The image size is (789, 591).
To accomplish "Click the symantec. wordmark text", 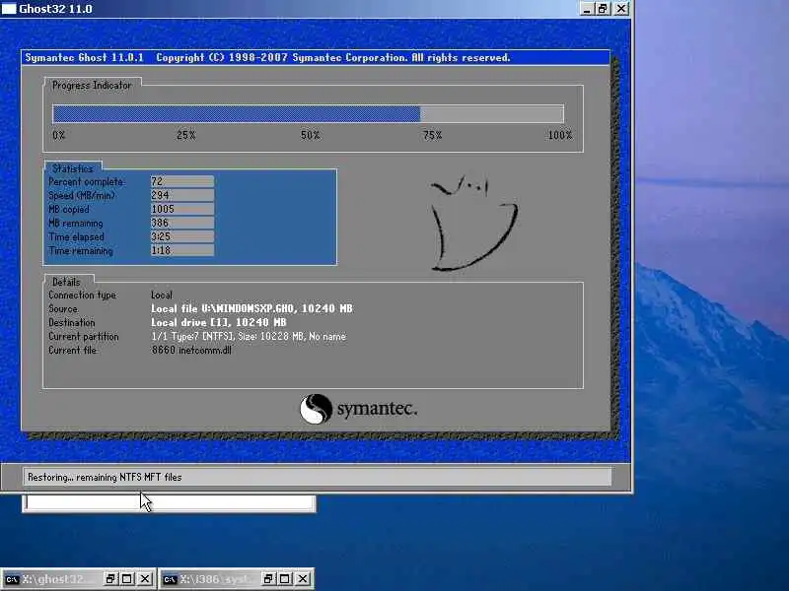I will point(377,409).
